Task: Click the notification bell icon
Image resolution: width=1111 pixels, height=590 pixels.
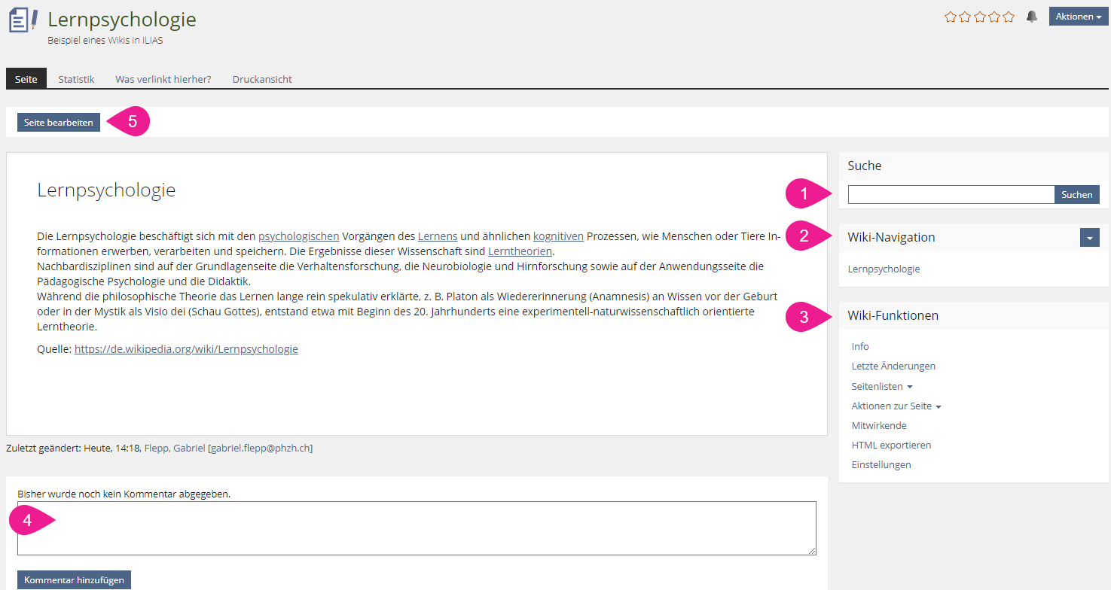Action: [1032, 17]
